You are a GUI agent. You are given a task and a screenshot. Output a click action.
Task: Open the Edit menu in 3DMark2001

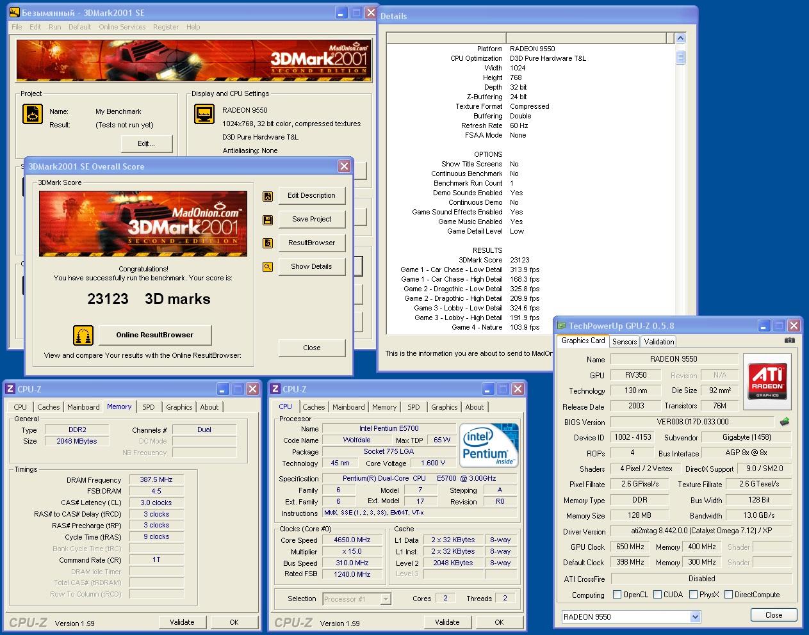[35, 27]
